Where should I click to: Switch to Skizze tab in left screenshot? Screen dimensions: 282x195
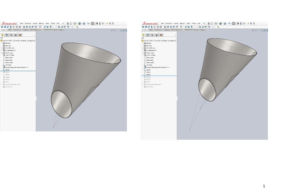point(10,30)
